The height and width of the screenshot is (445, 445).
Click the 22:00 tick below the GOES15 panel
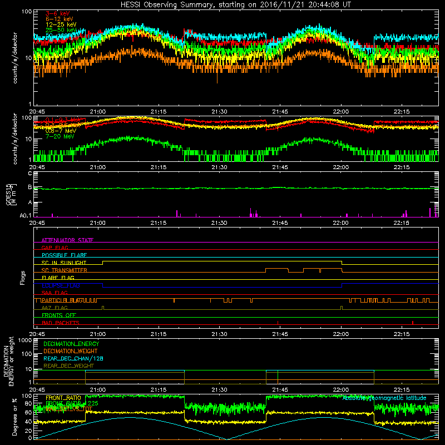coord(340,223)
